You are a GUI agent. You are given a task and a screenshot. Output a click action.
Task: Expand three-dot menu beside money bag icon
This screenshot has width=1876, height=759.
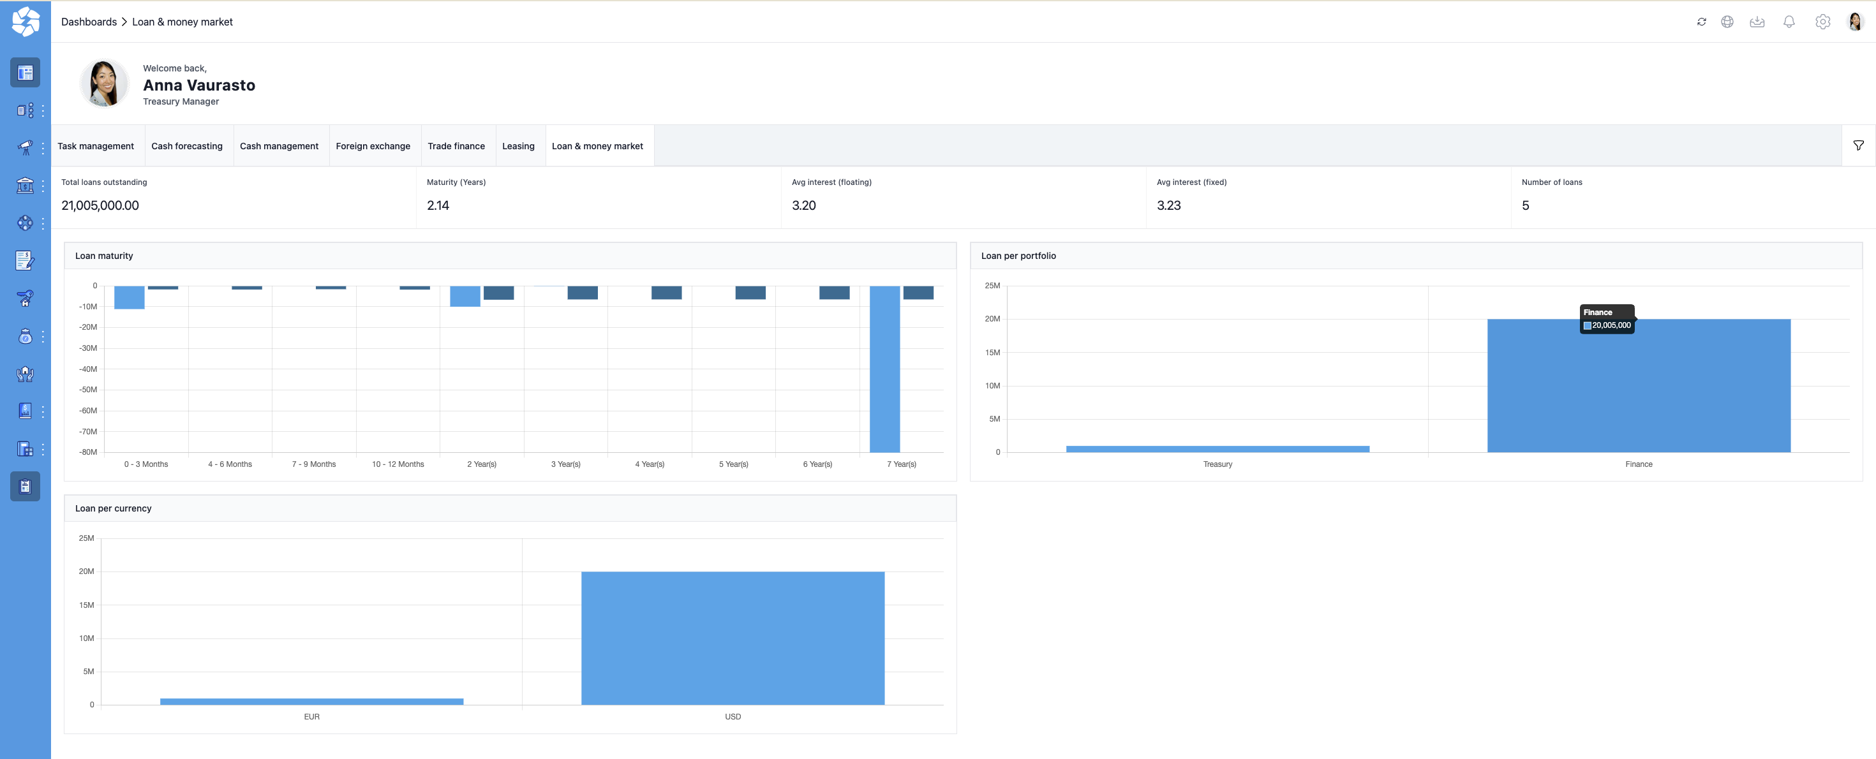pos(43,336)
